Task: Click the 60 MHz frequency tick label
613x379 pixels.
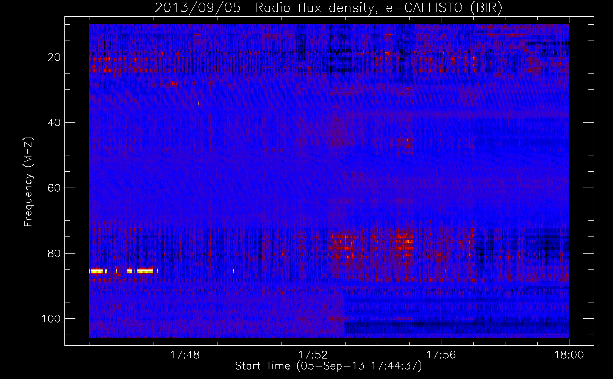Action: [x=55, y=188]
